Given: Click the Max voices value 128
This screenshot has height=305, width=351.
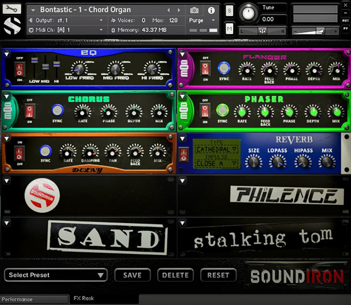Looking at the screenshot, I should (x=173, y=20).
